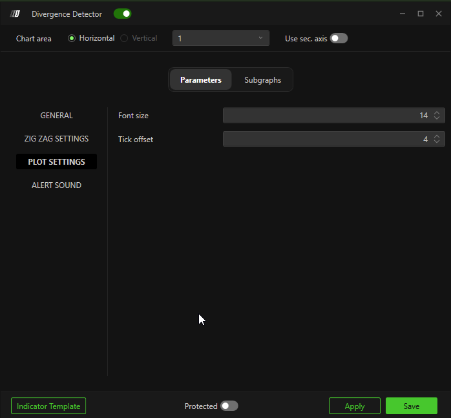Enable the Use sec. axis toggle

click(x=339, y=38)
